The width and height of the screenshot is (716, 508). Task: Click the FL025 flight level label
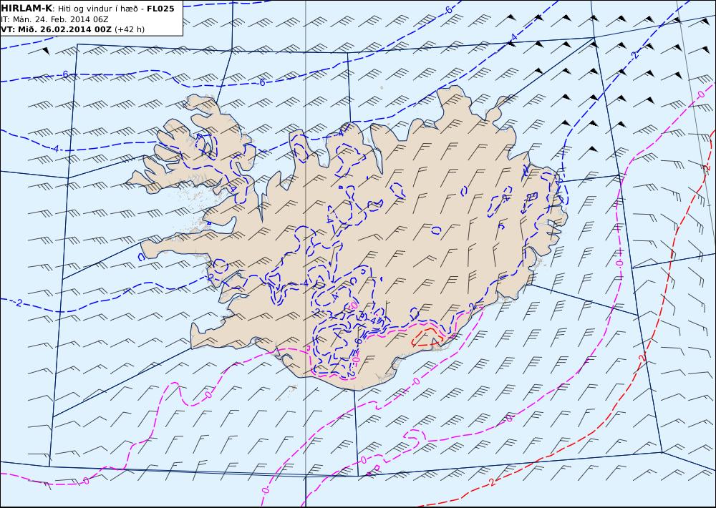(160, 8)
